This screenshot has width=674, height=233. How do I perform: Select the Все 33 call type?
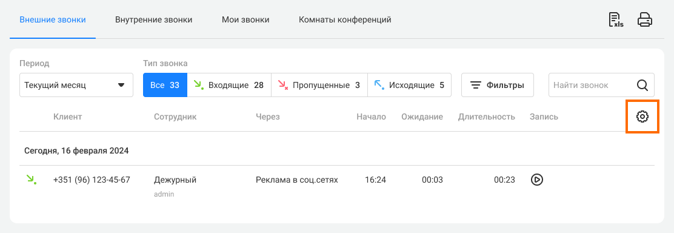(x=165, y=86)
